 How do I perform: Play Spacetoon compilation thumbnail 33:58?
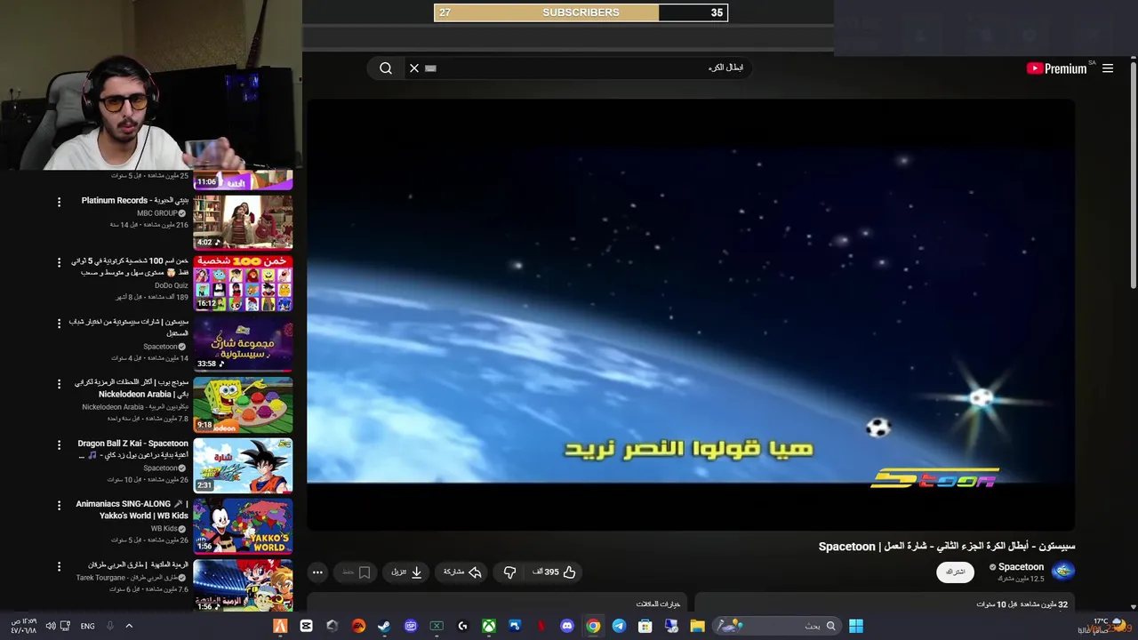243,343
